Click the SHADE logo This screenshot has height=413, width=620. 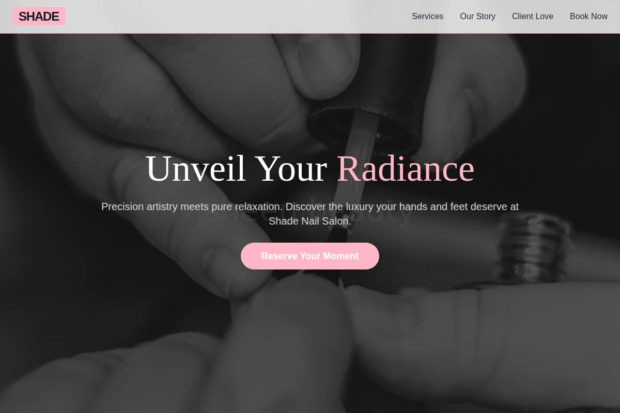click(x=39, y=17)
